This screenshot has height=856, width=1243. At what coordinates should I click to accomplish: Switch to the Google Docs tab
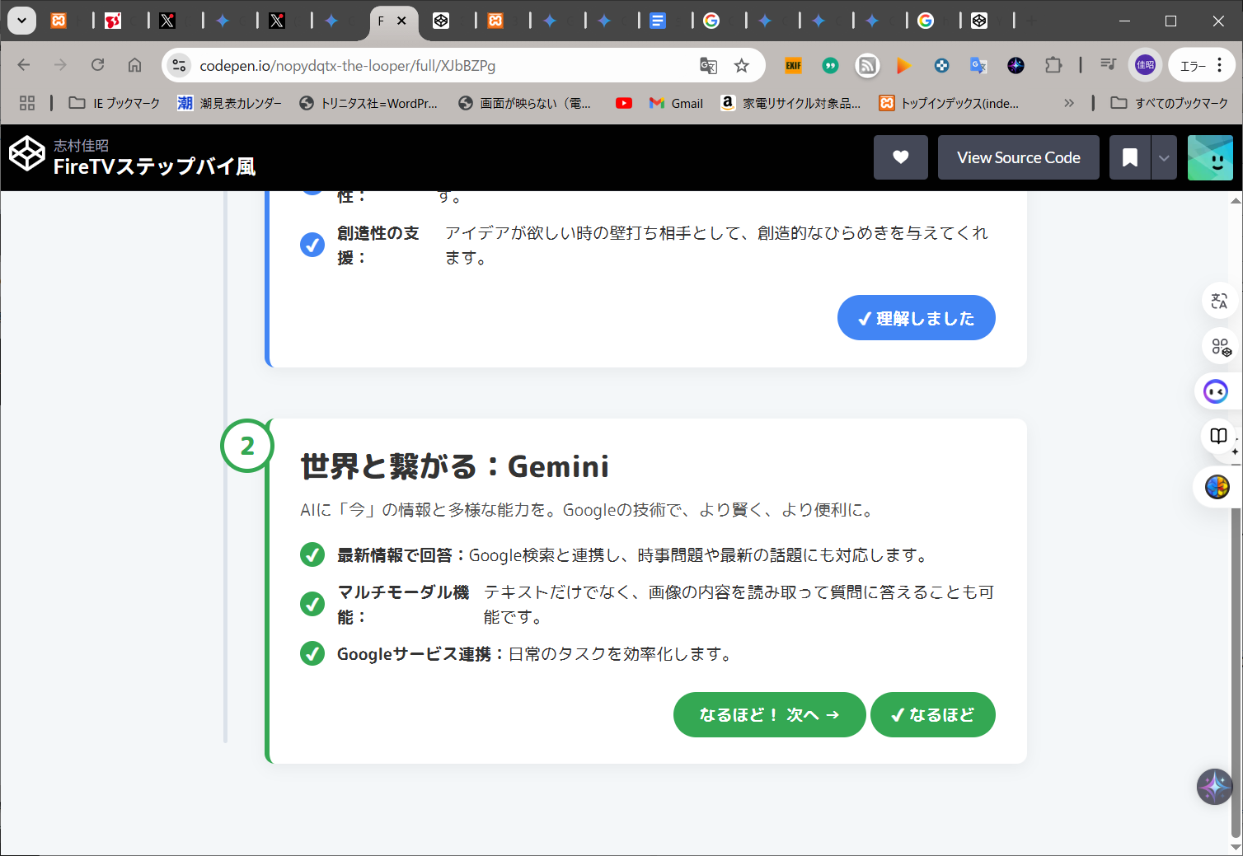click(x=657, y=21)
